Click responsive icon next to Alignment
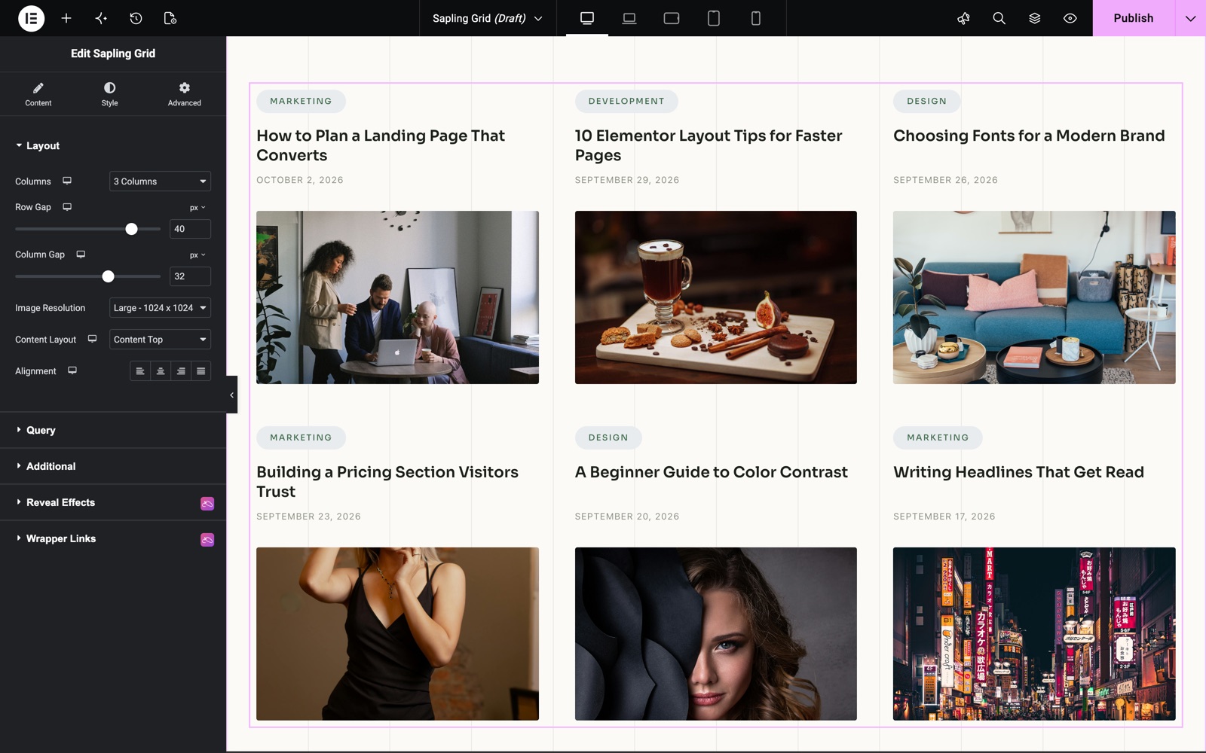This screenshot has width=1206, height=753. pos(72,370)
